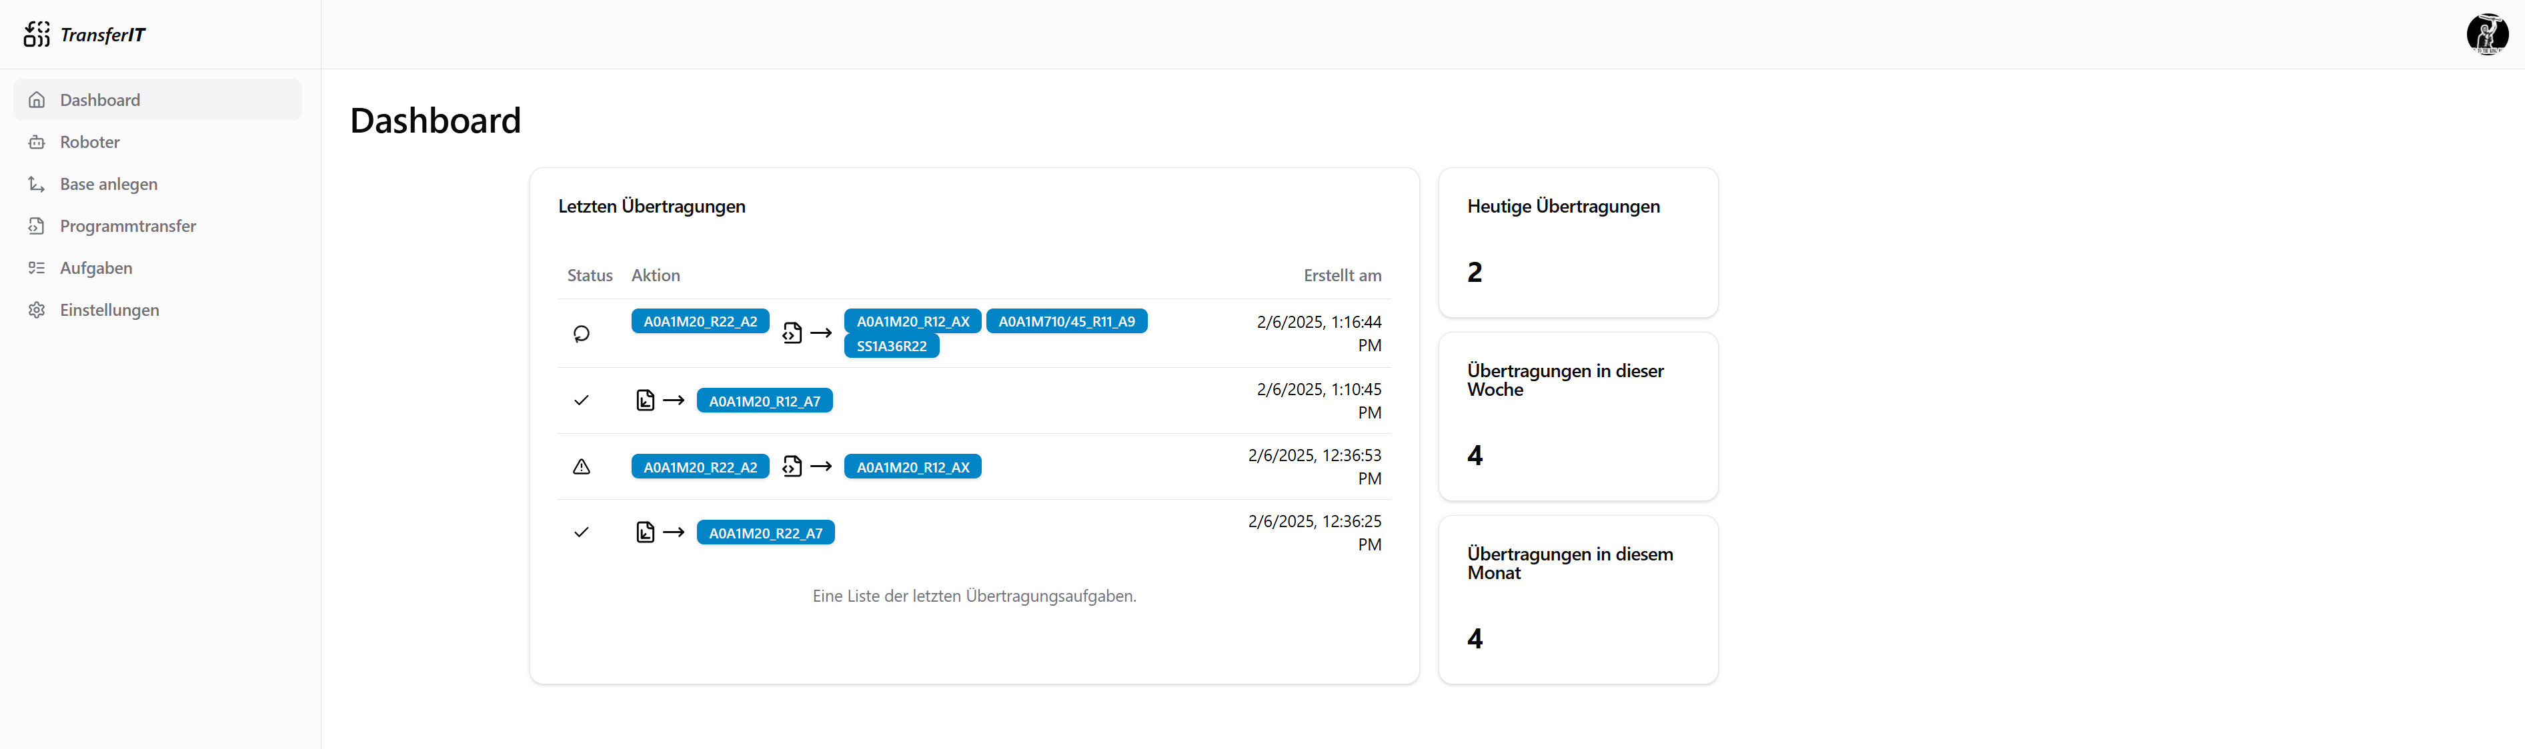The width and height of the screenshot is (2525, 749).
Task: Select Dashboard in the sidebar
Action: pyautogui.click(x=99, y=100)
